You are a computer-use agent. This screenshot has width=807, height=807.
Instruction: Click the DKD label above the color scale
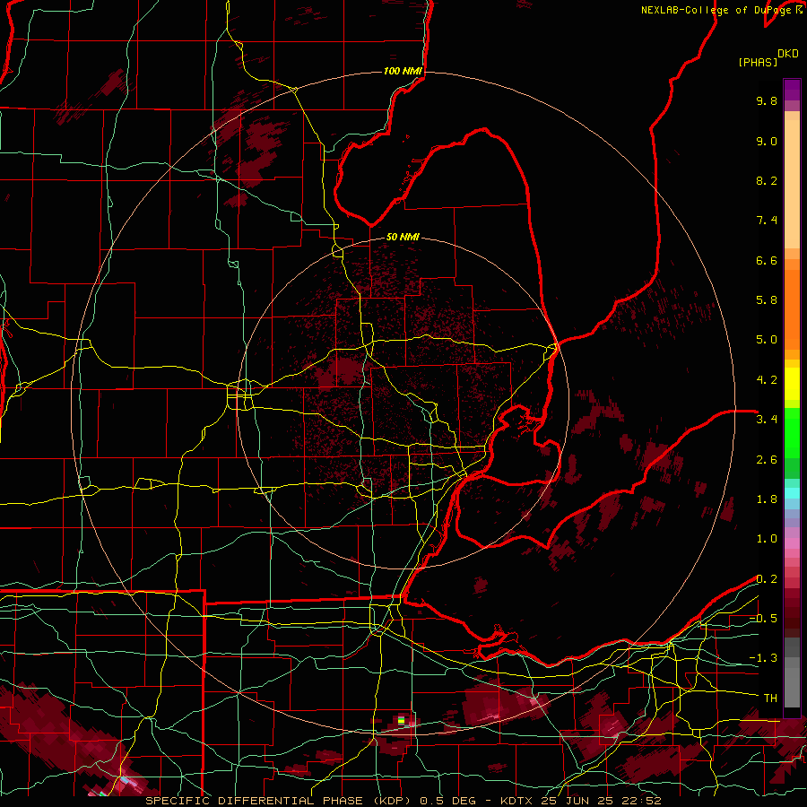coord(788,54)
